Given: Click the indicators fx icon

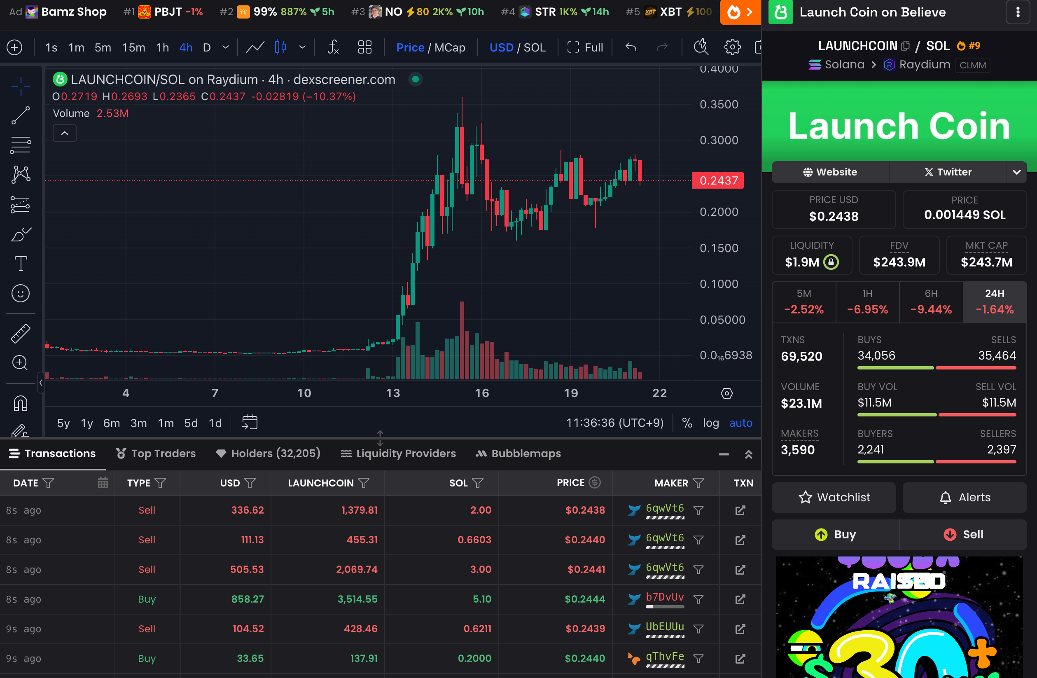Looking at the screenshot, I should [333, 47].
